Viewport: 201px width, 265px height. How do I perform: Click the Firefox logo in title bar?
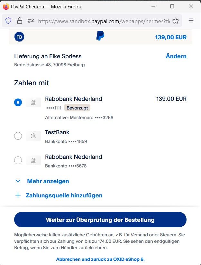coord(6,6)
